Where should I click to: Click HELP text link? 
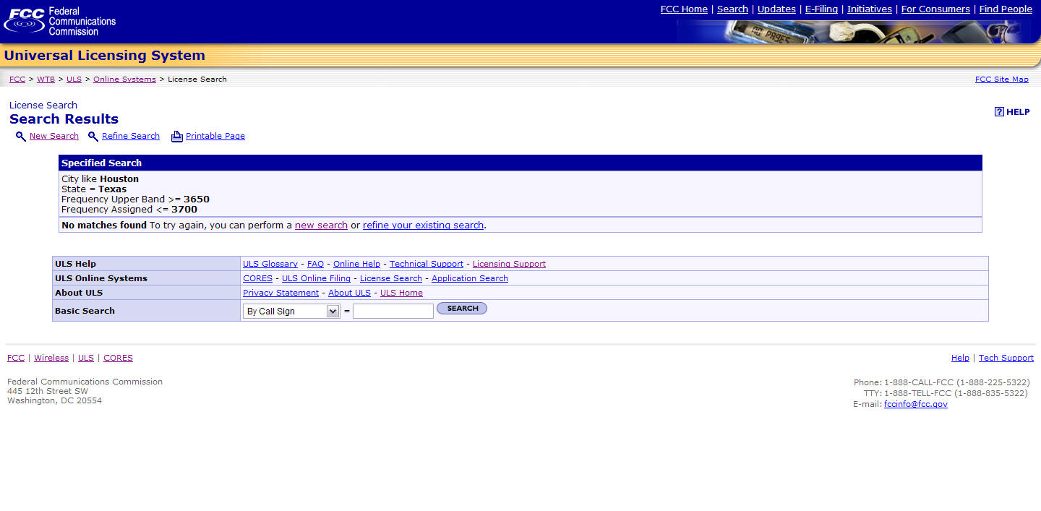coord(1018,112)
